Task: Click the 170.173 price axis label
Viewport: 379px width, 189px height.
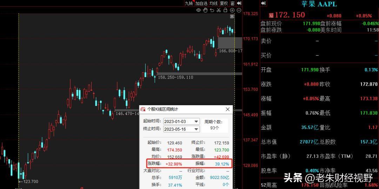Action: pyautogui.click(x=251, y=39)
